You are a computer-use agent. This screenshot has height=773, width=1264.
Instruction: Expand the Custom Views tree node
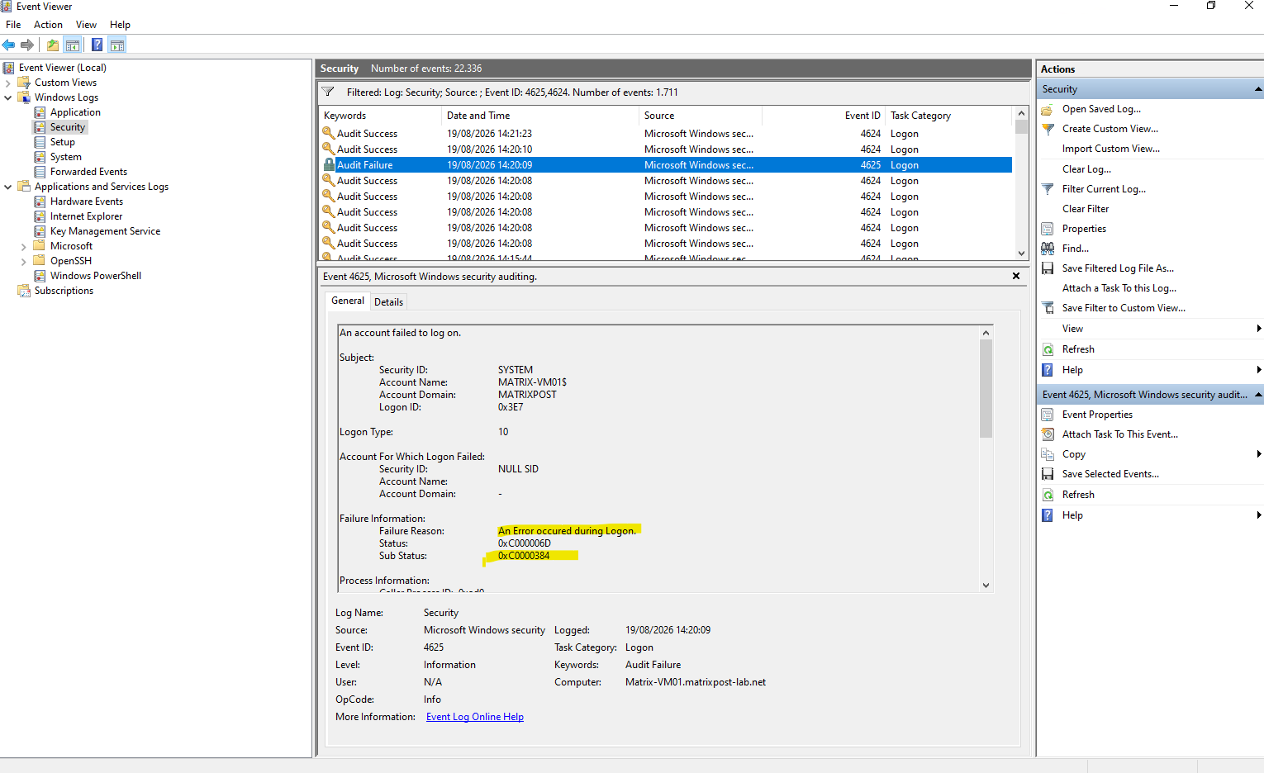coord(8,83)
